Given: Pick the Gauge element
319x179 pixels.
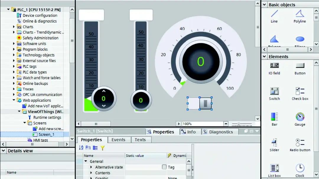Looking at the screenshot, I should (x=300, y=119).
